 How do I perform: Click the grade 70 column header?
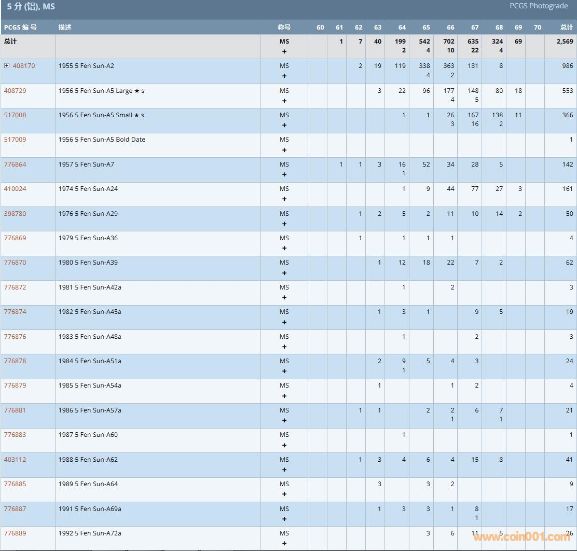(537, 27)
